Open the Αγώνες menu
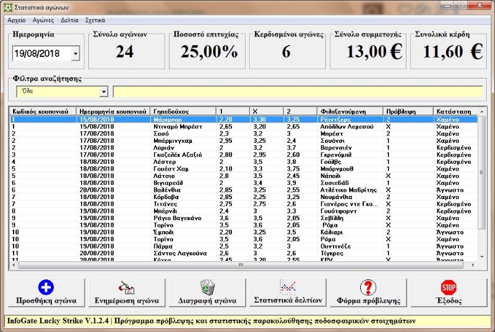The width and height of the screenshot is (495, 332). pos(43,20)
